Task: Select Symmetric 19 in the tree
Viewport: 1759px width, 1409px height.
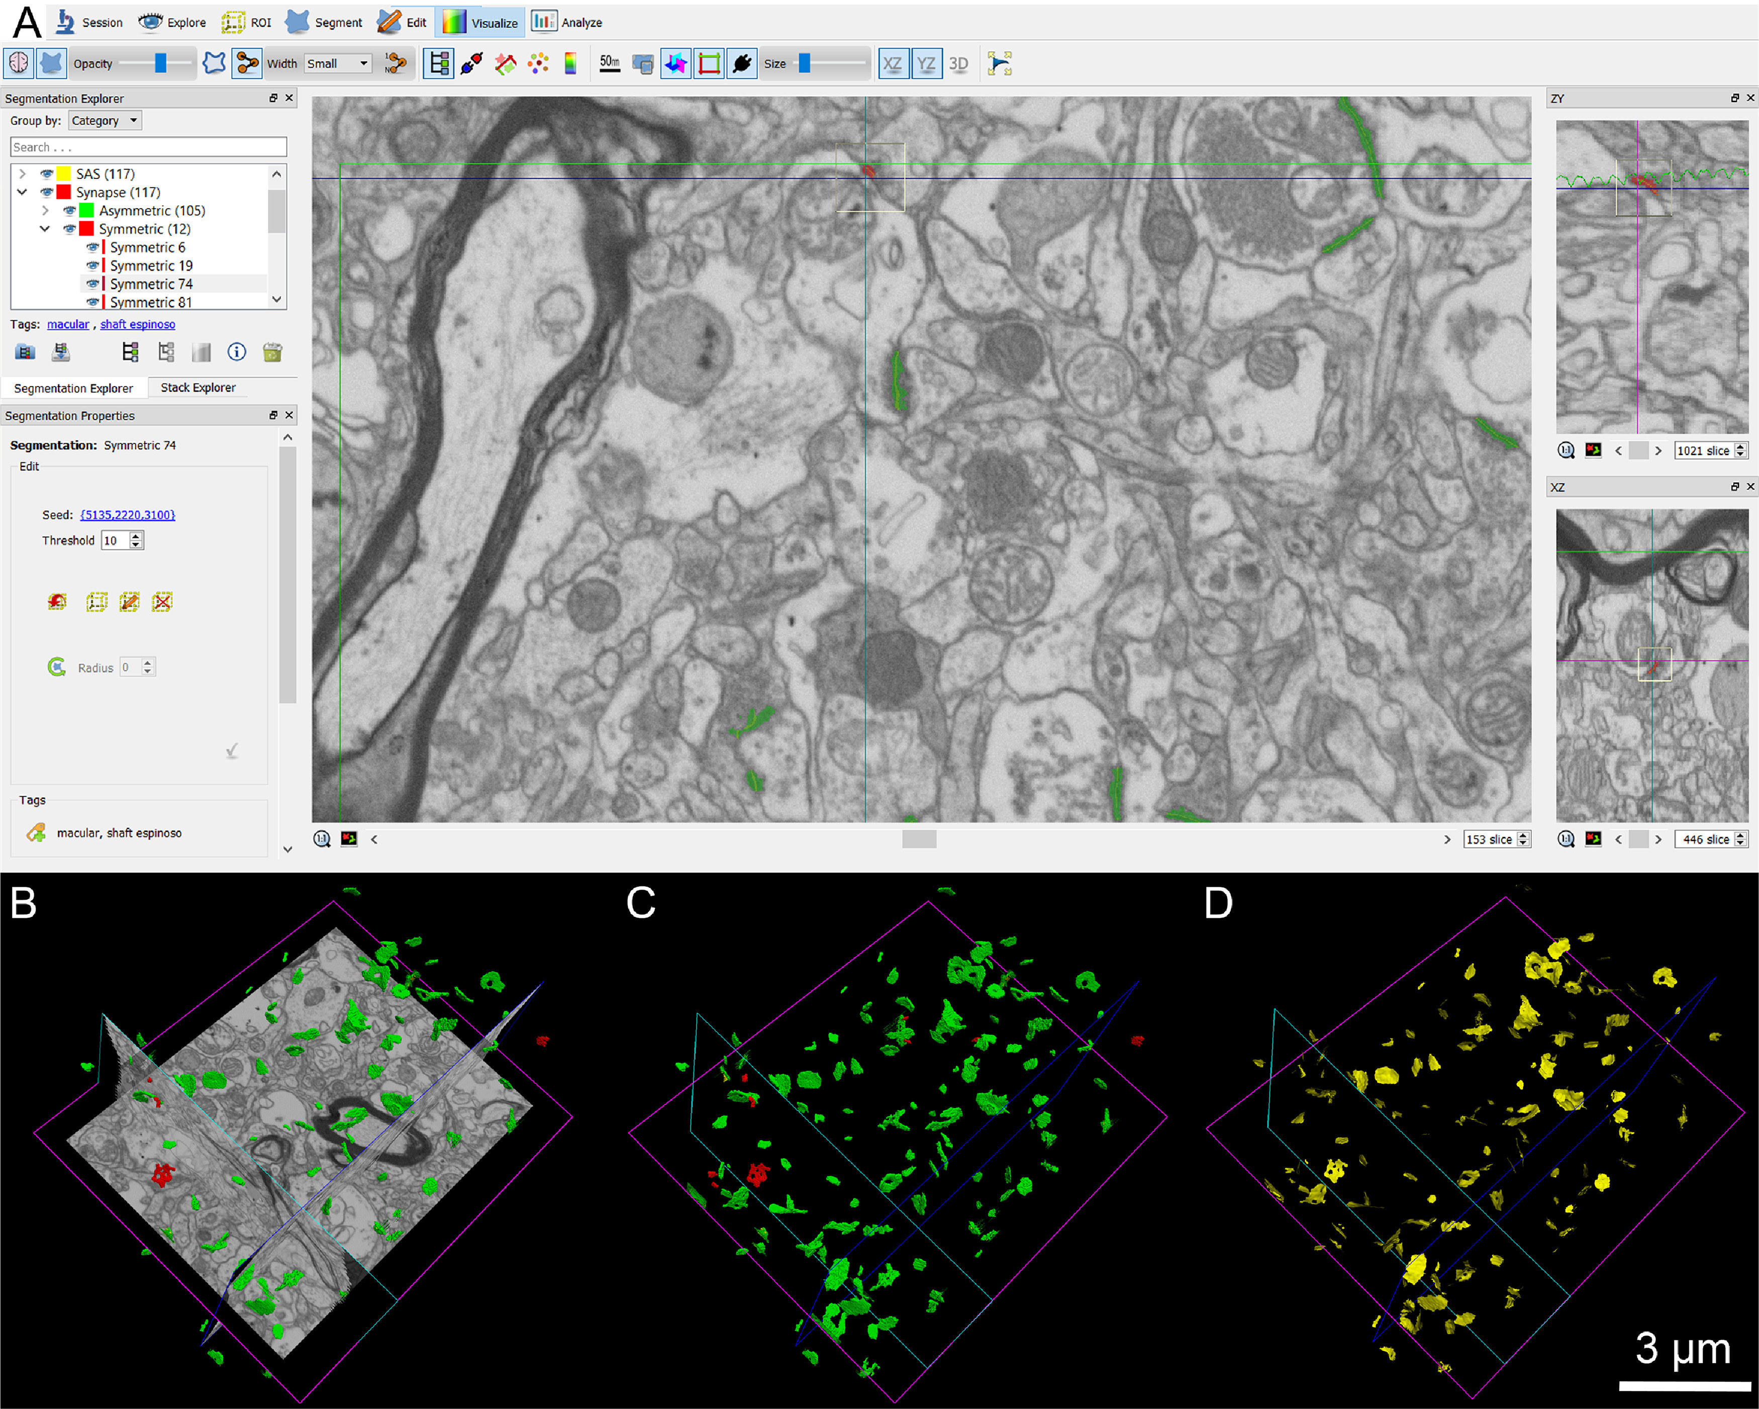Action: point(152,265)
